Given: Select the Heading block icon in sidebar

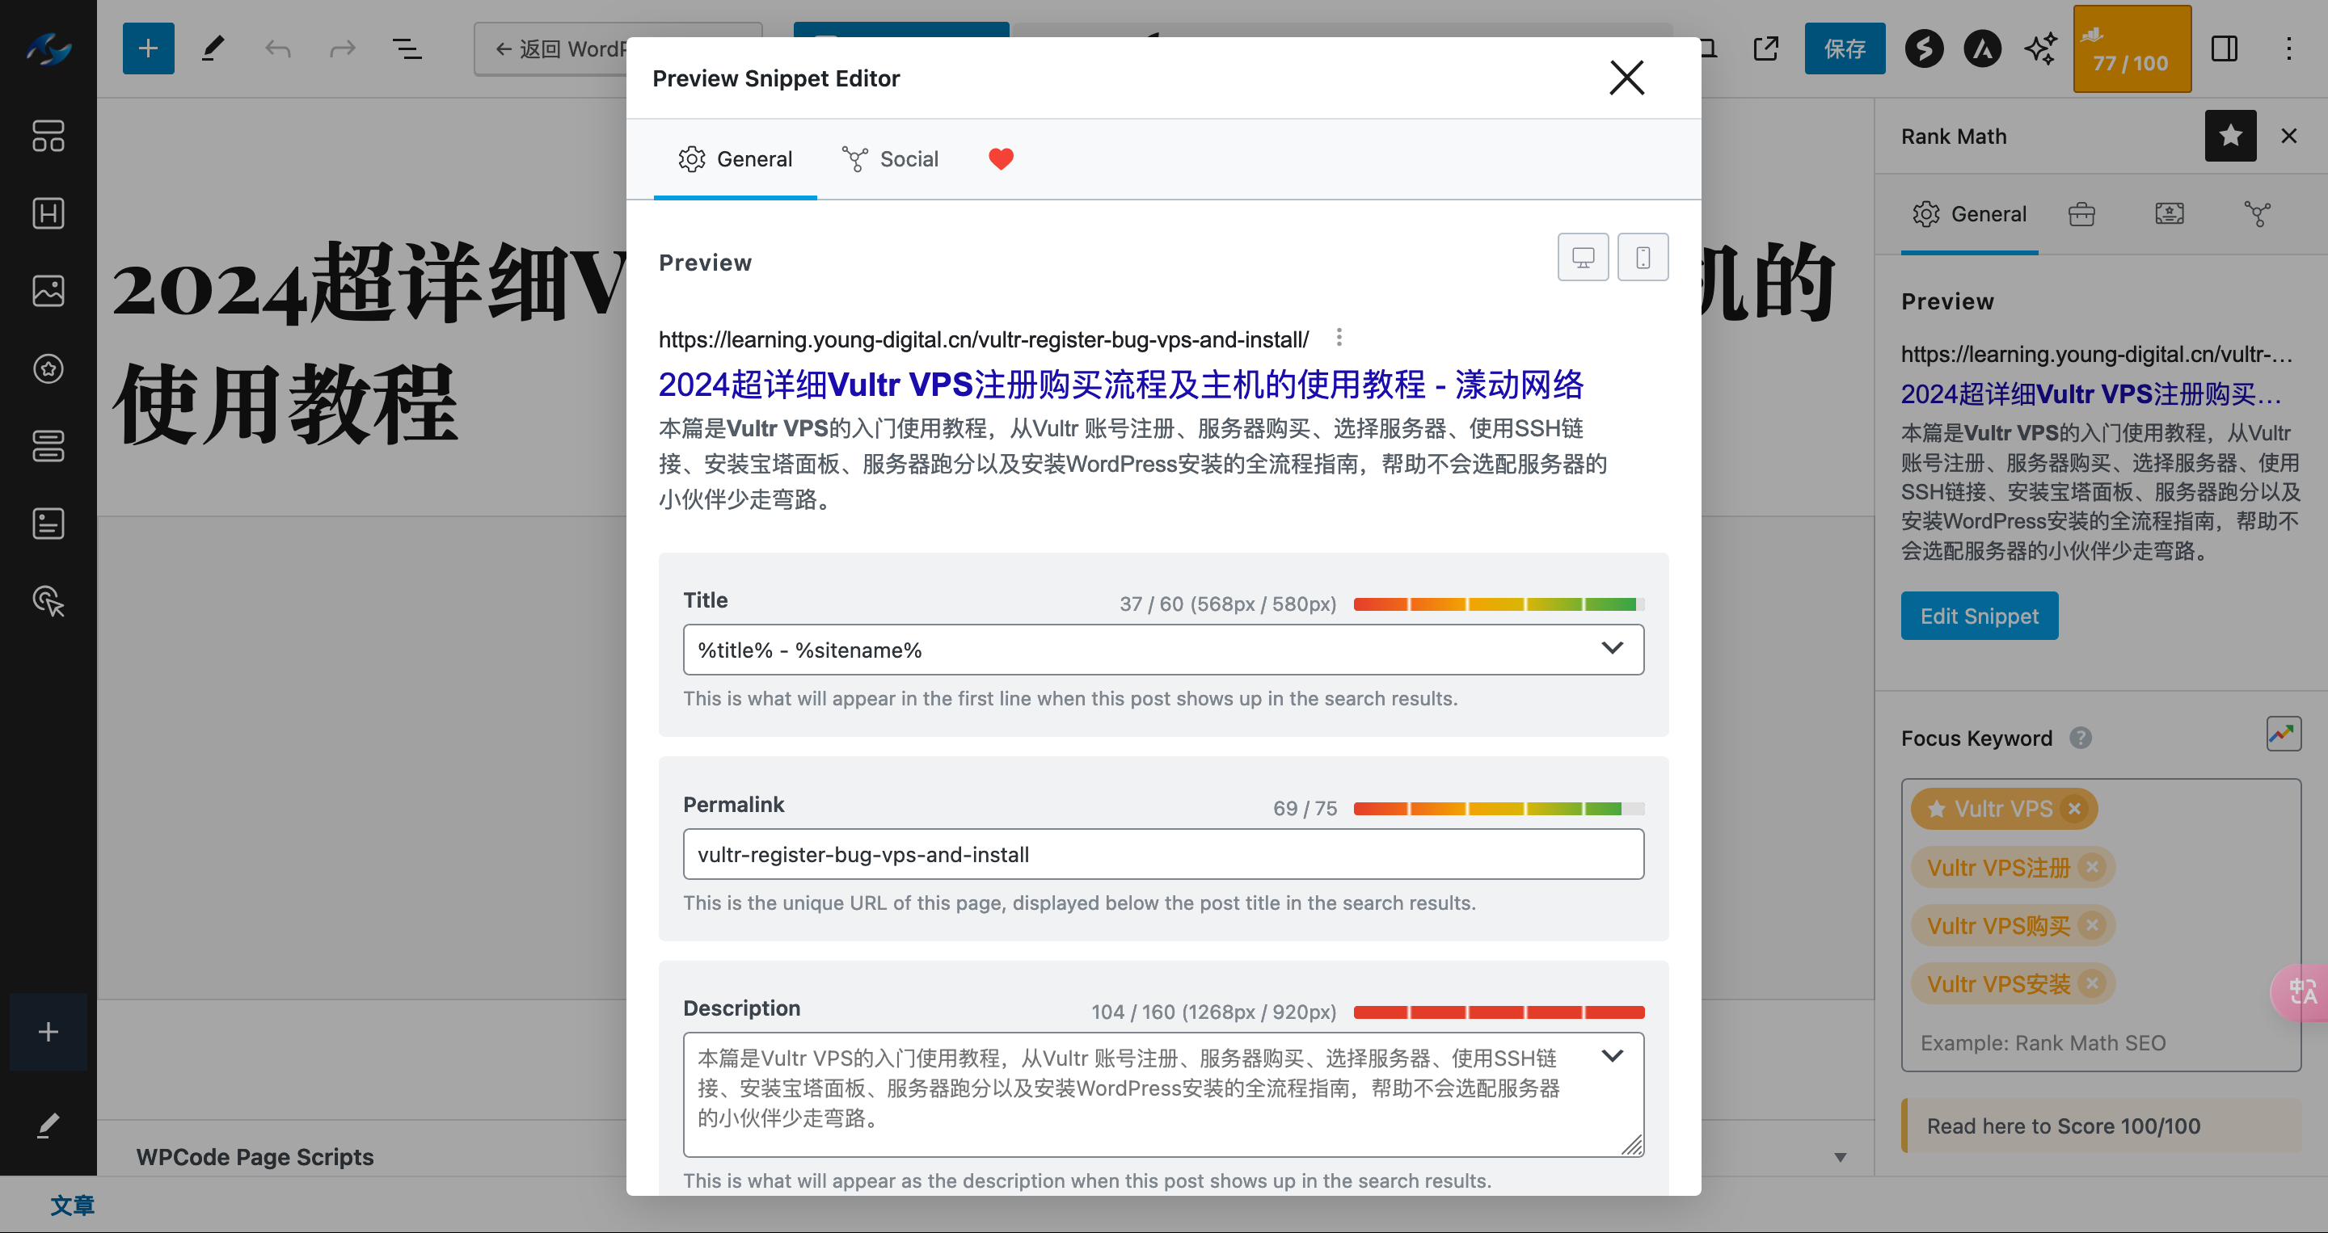Looking at the screenshot, I should tap(48, 213).
